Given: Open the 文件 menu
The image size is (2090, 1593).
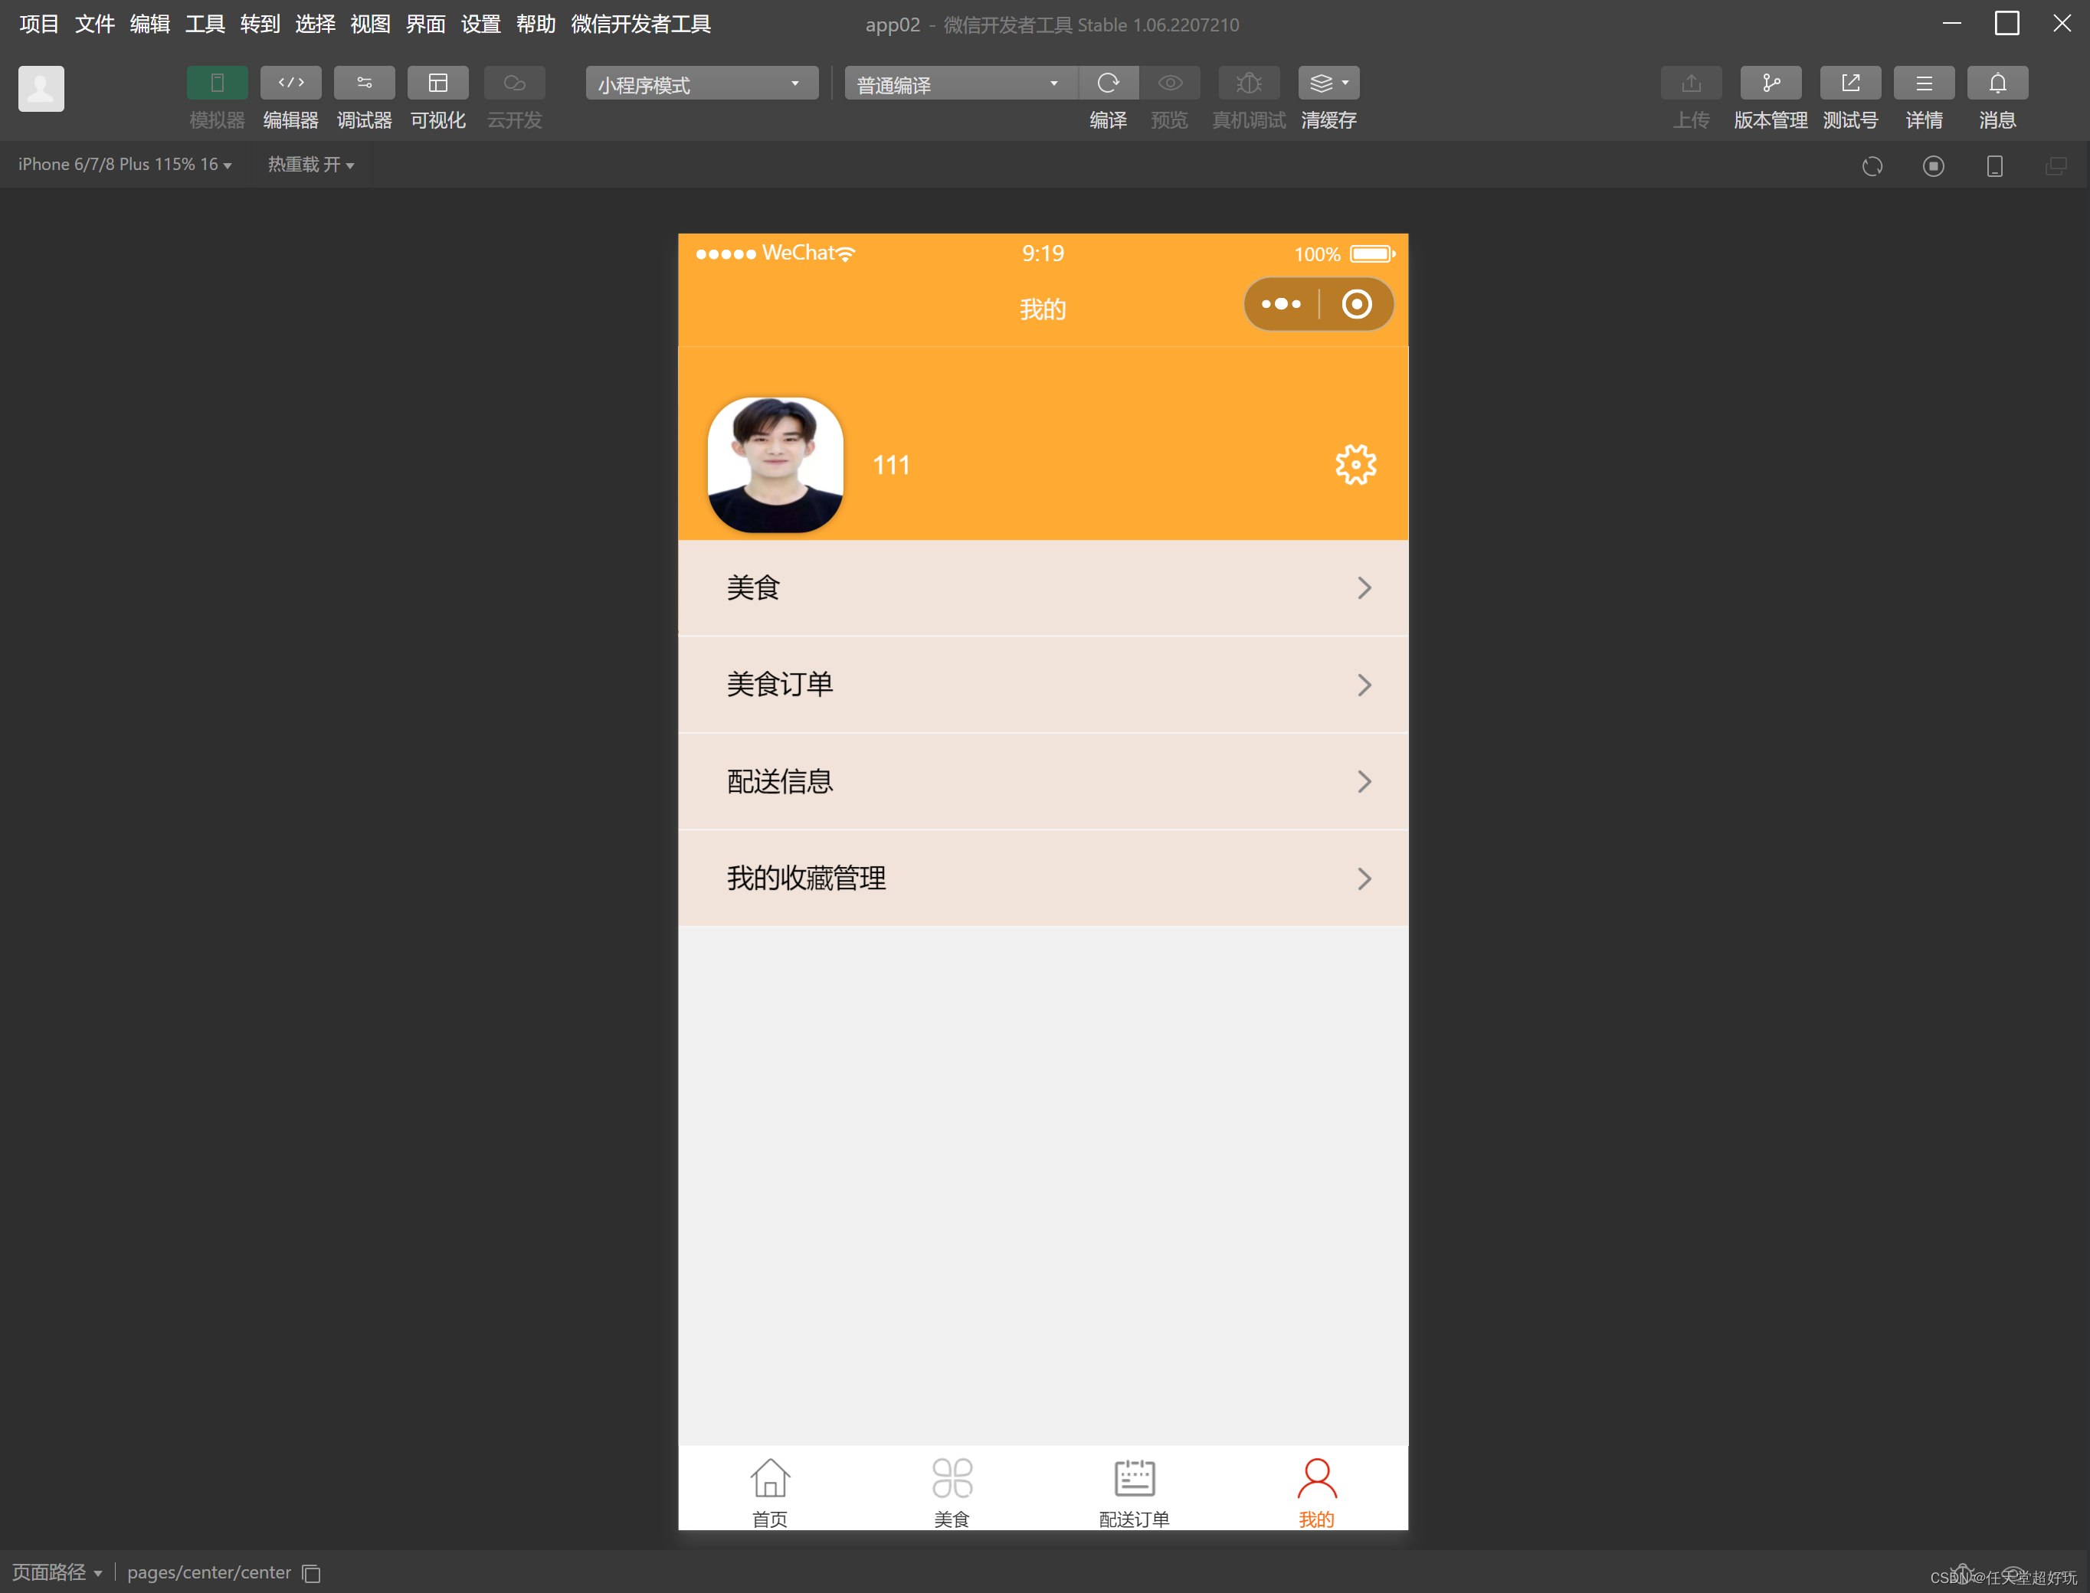Looking at the screenshot, I should pyautogui.click(x=94, y=24).
